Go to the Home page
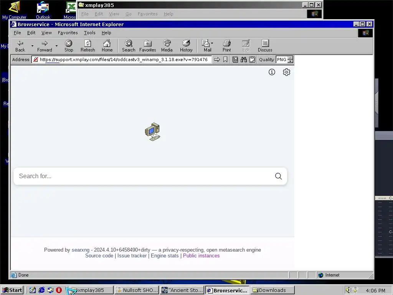The height and width of the screenshot is (295, 393). pyautogui.click(x=107, y=46)
